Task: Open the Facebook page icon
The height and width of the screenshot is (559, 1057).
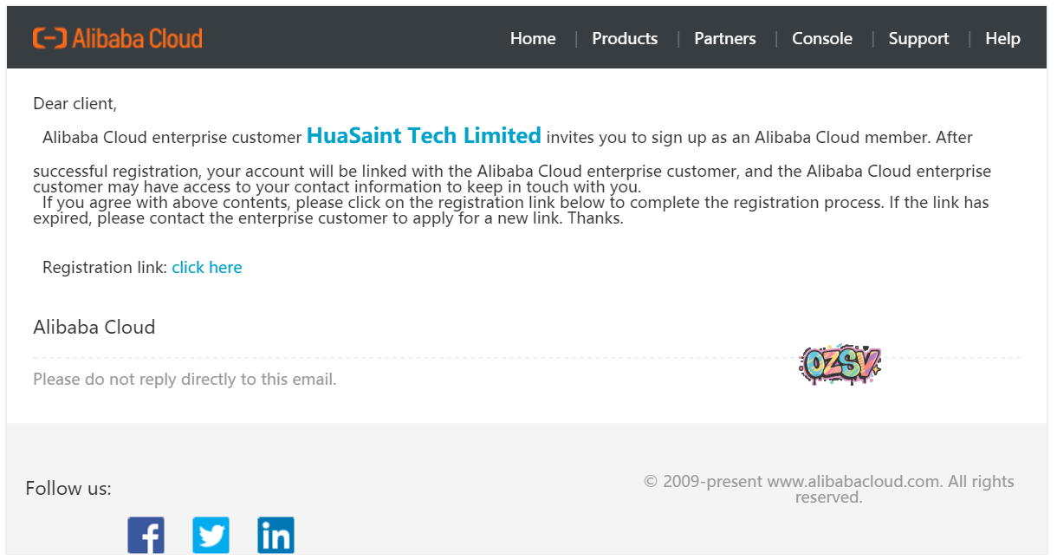Action: click(x=146, y=535)
